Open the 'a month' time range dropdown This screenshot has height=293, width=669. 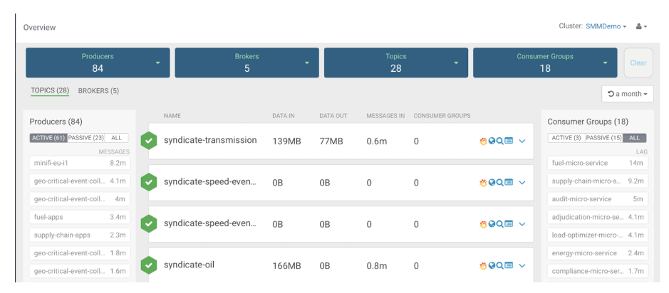(x=627, y=94)
